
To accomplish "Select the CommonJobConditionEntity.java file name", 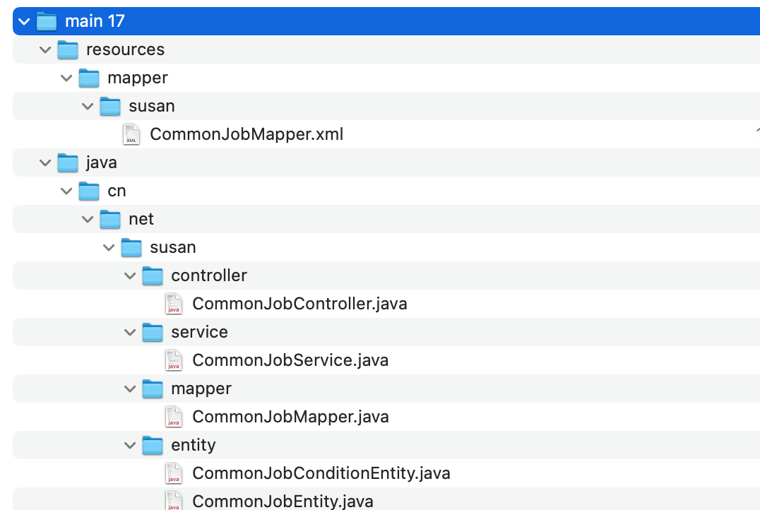I will tap(321, 473).
